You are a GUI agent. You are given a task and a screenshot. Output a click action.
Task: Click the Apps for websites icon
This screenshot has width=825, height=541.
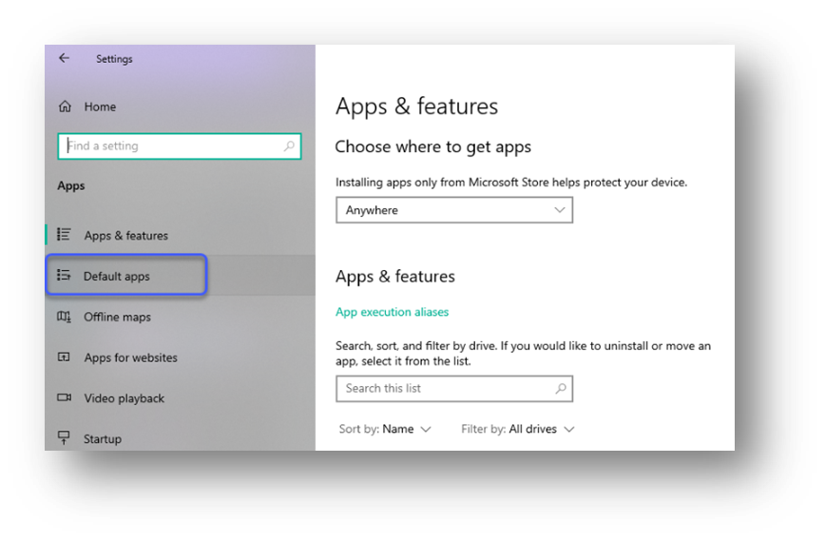65,357
